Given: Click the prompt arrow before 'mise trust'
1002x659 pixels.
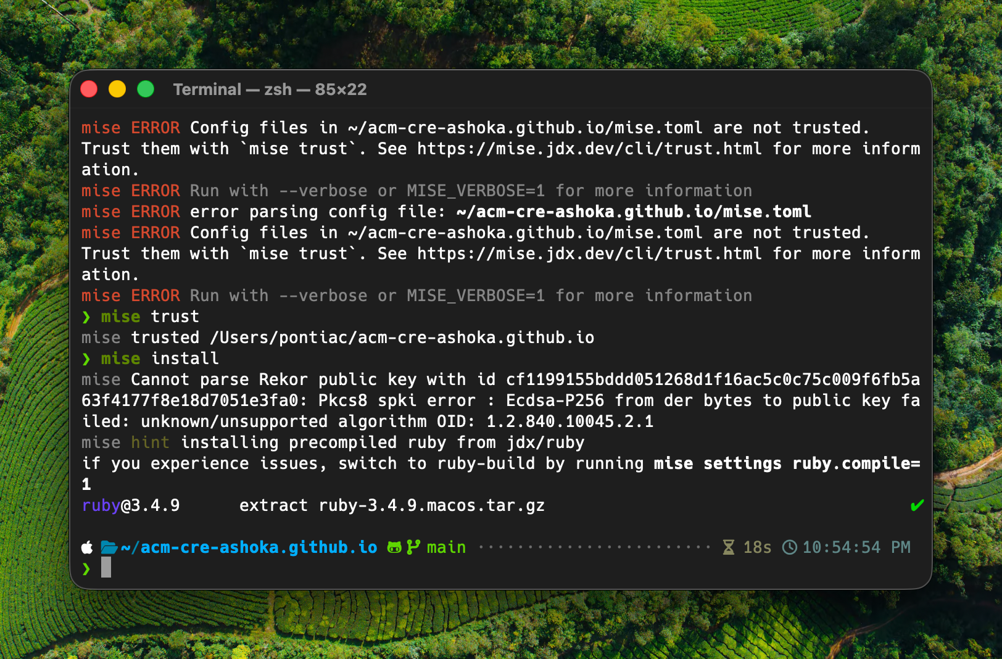Looking at the screenshot, I should coord(86,317).
